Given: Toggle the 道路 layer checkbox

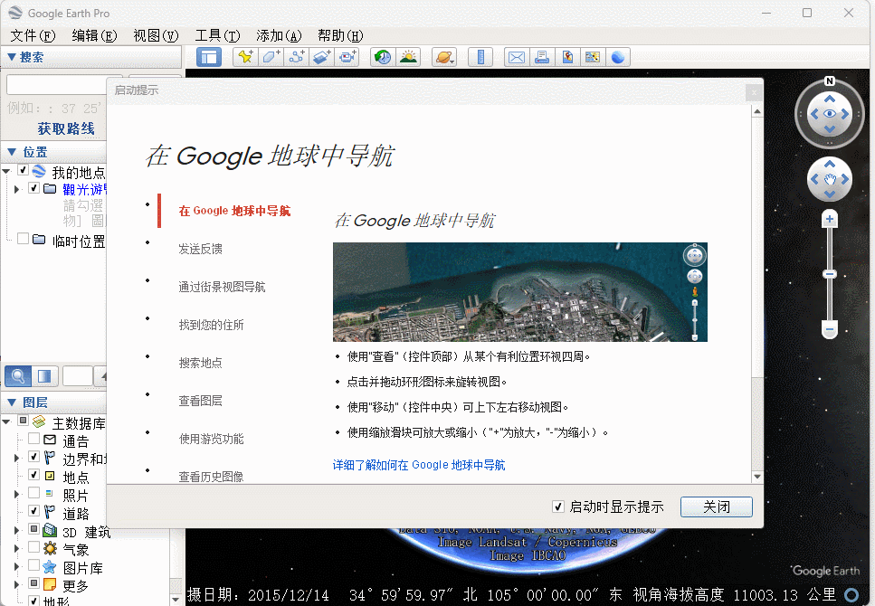Looking at the screenshot, I should [x=33, y=511].
